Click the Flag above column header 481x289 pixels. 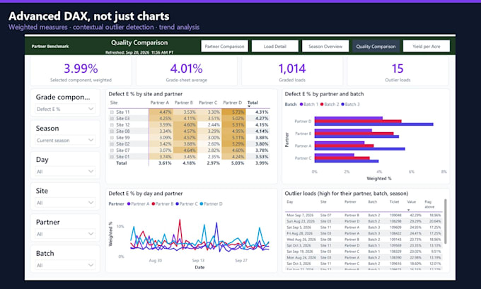click(x=429, y=204)
